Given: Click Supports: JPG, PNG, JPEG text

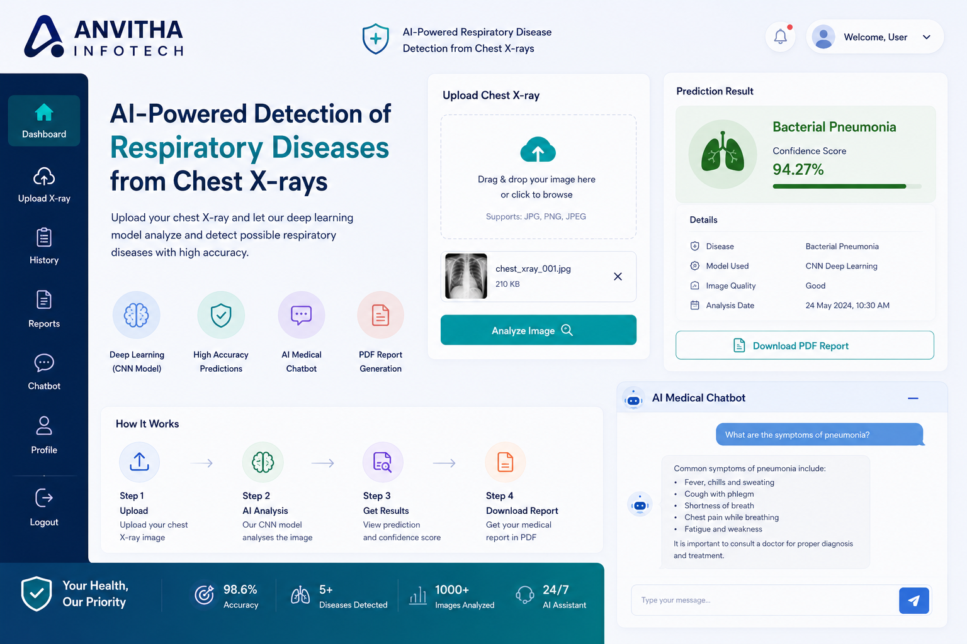Looking at the screenshot, I should [x=536, y=216].
